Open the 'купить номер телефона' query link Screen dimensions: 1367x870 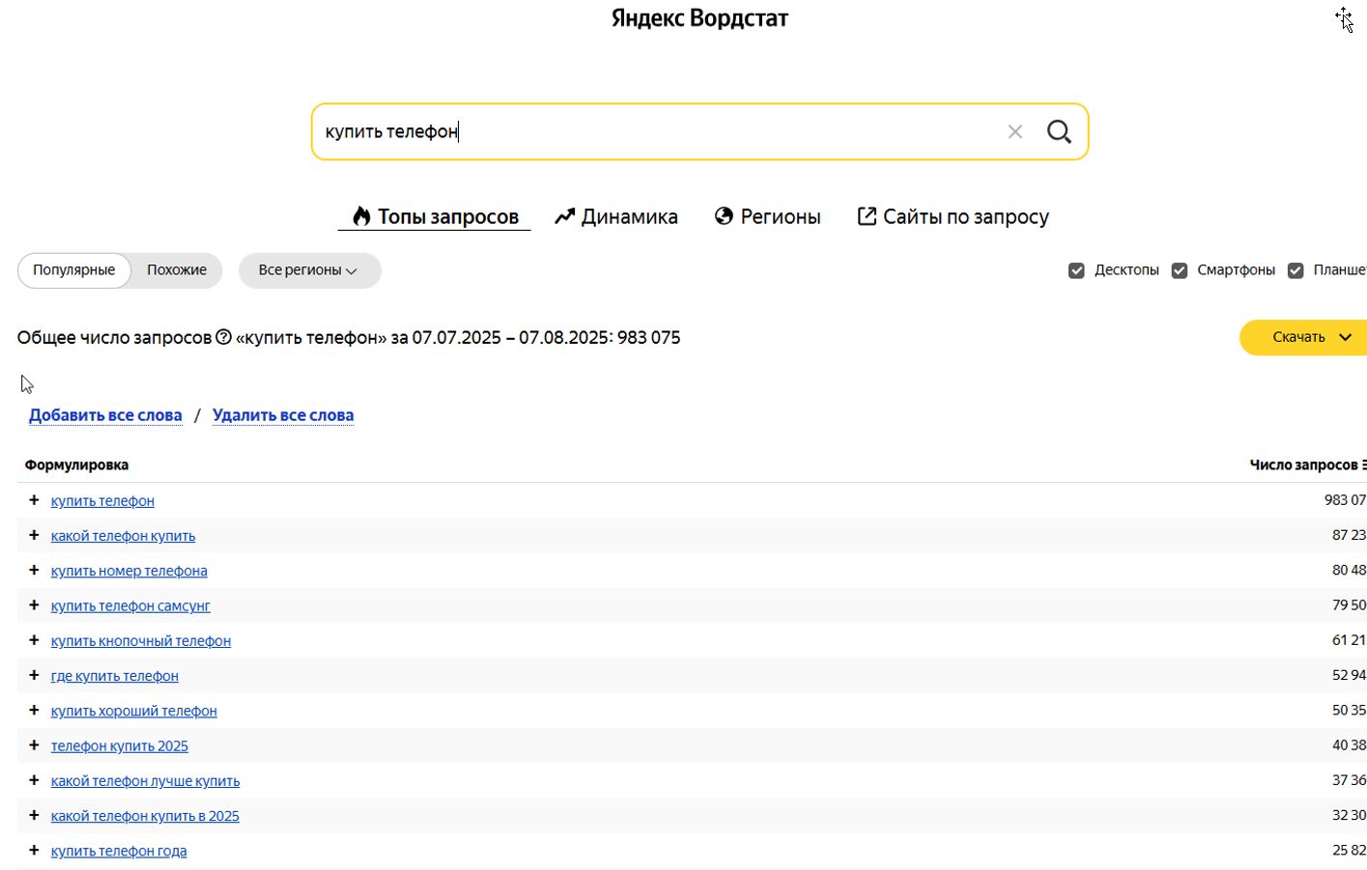point(129,571)
